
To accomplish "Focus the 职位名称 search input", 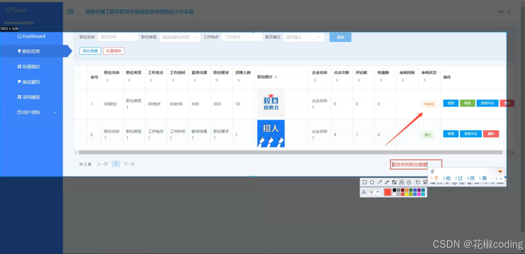I will [118, 37].
